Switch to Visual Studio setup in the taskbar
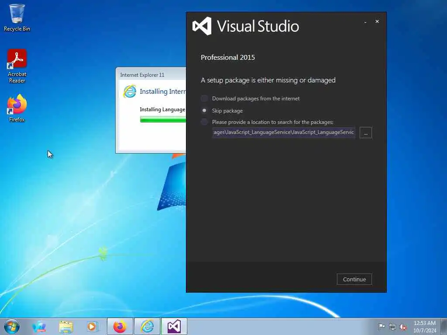The image size is (447, 335). tap(174, 326)
